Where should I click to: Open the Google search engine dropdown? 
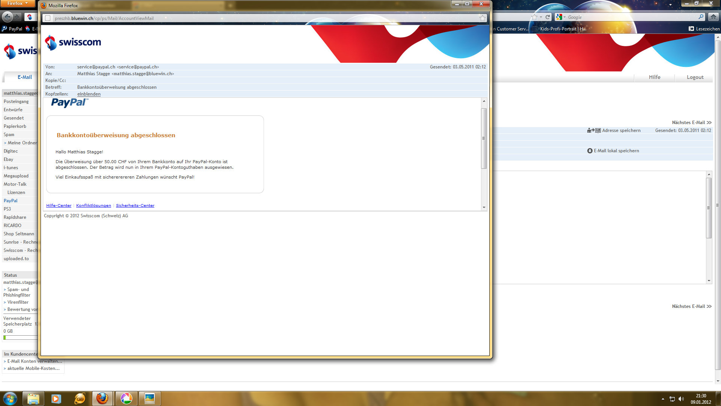(x=561, y=17)
